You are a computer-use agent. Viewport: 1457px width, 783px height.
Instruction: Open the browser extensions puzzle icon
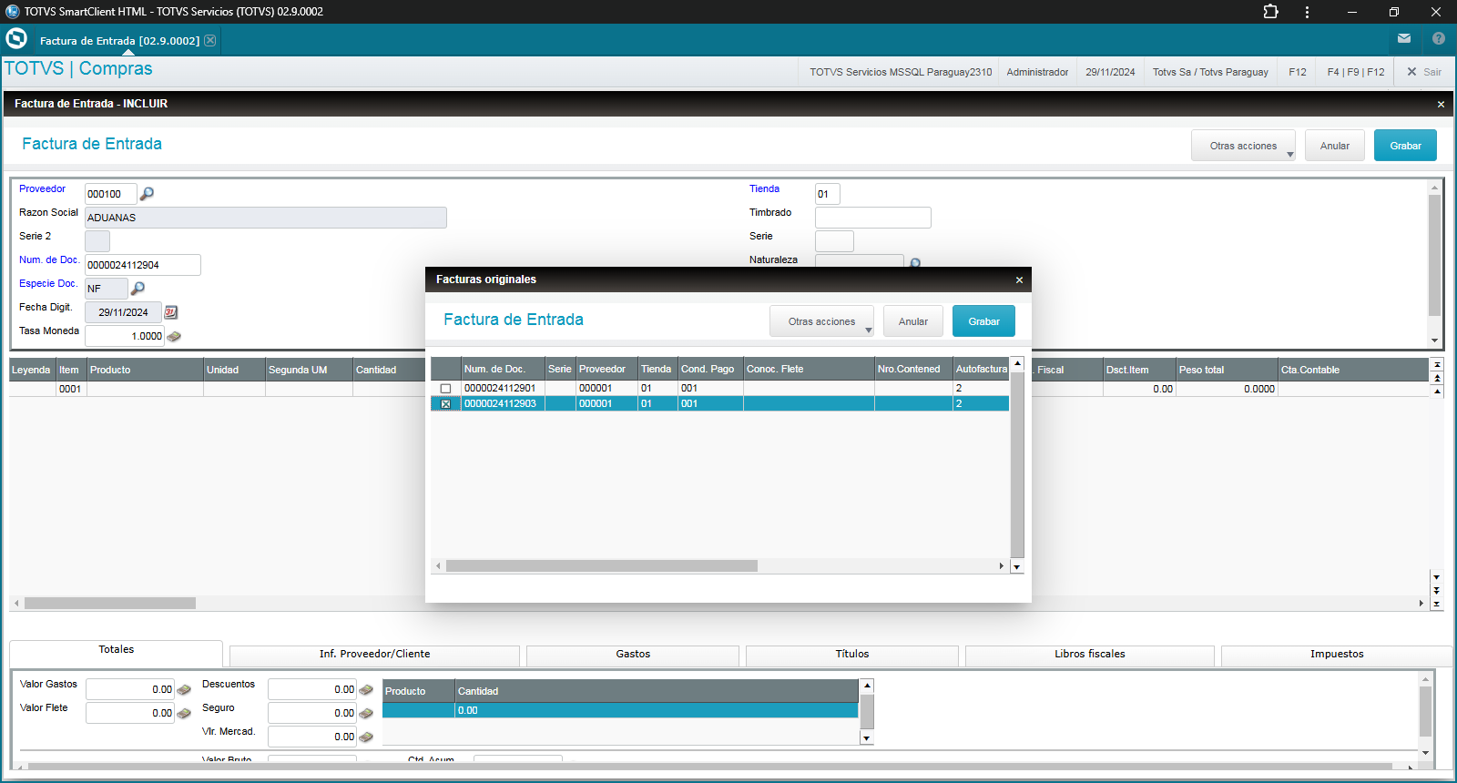(1271, 12)
